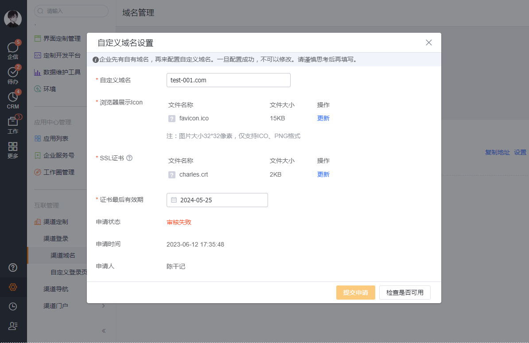
Task: Click the orange settings gear icon
Action: coord(13,287)
